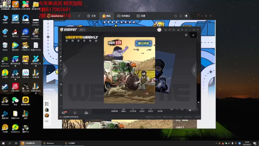The image size is (259, 146).
Task: Launch Steam from desktop
Action: (x=5, y=88)
